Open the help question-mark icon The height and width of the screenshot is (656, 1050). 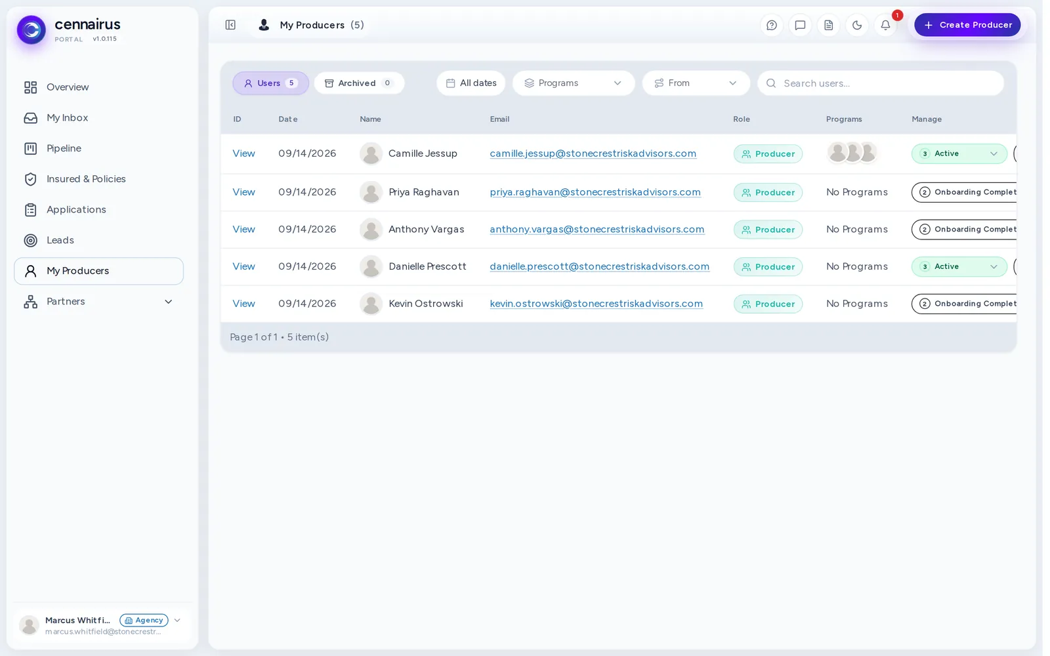pos(772,26)
